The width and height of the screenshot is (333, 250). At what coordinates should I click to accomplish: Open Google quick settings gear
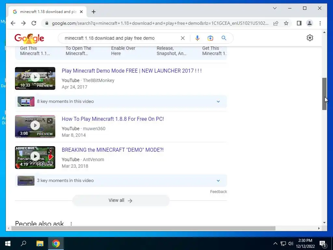pos(310,38)
